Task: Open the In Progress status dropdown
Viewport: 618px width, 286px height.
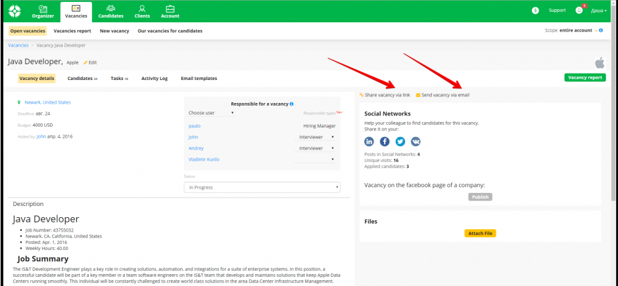Action: 262,188
